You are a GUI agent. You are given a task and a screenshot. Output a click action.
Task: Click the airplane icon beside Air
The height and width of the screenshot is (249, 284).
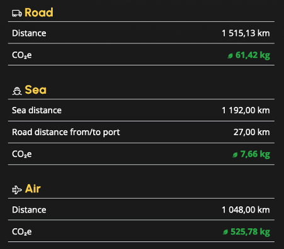point(17,190)
